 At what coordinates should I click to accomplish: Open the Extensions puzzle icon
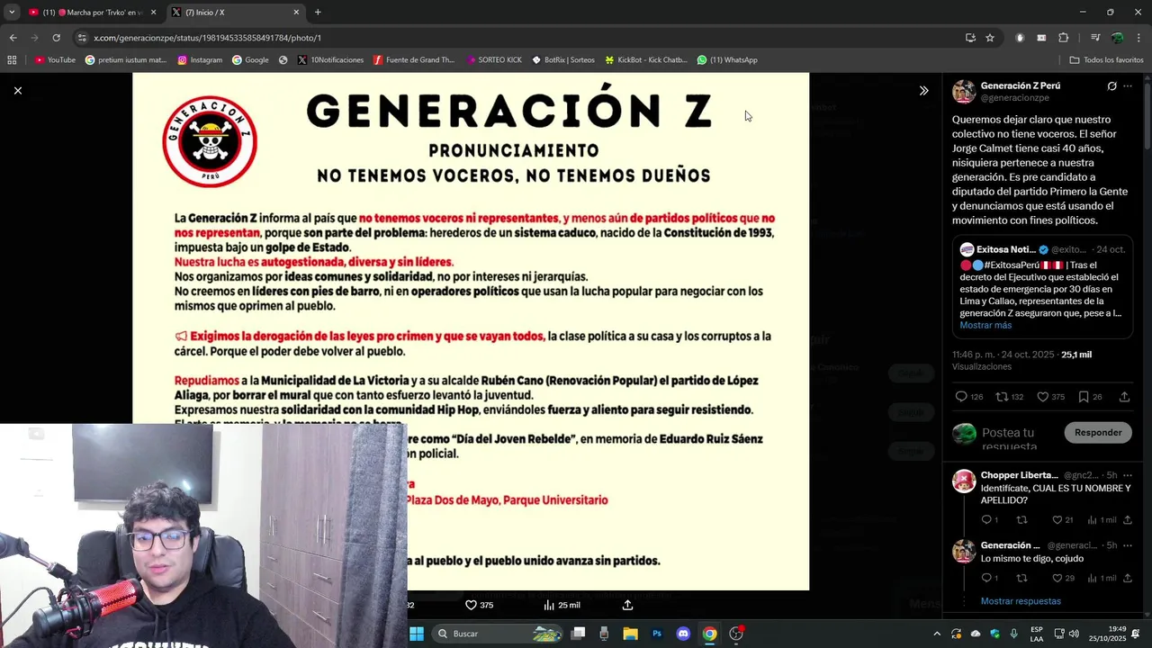point(1064,38)
